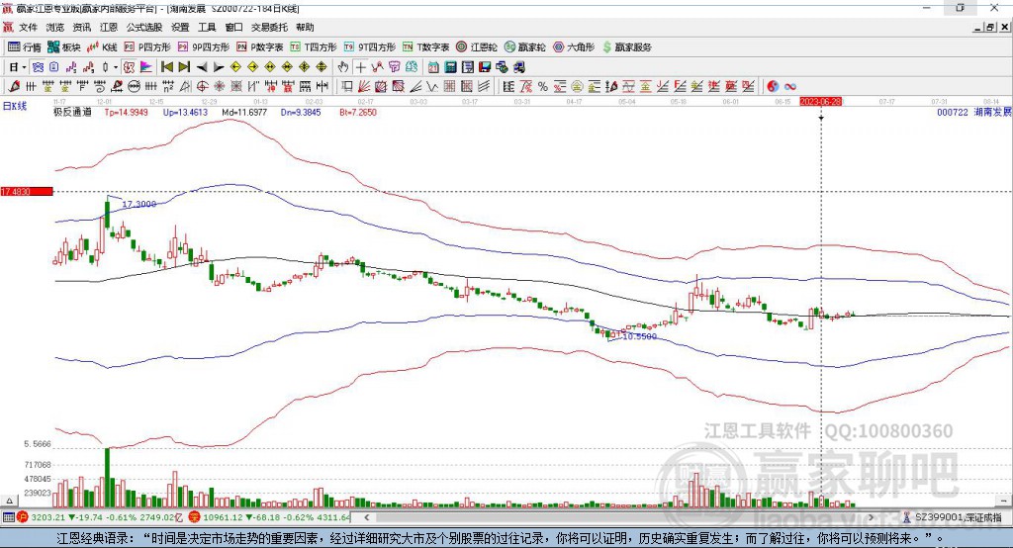This screenshot has height=548, width=1013.
Task: Open the 浏览 menu
Action: point(55,27)
